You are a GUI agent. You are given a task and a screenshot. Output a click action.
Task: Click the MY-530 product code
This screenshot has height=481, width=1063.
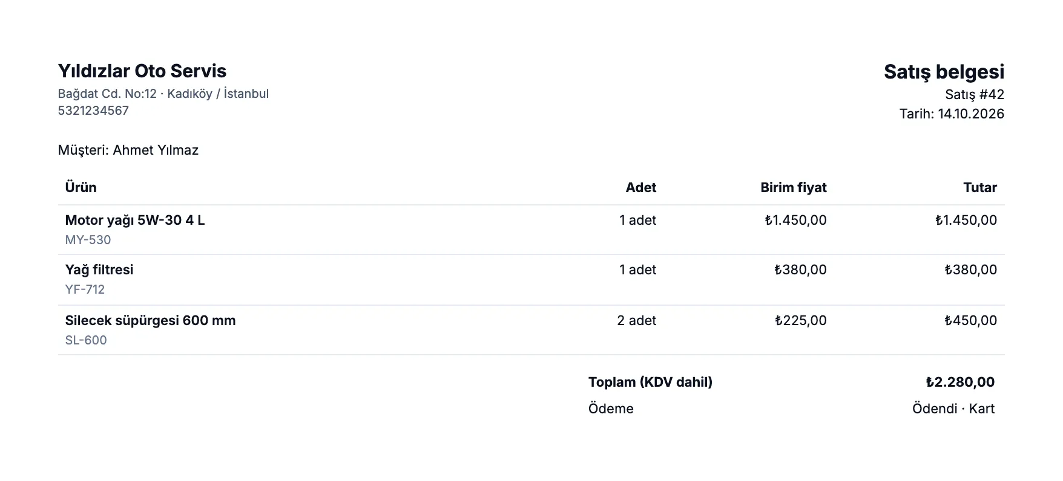88,240
